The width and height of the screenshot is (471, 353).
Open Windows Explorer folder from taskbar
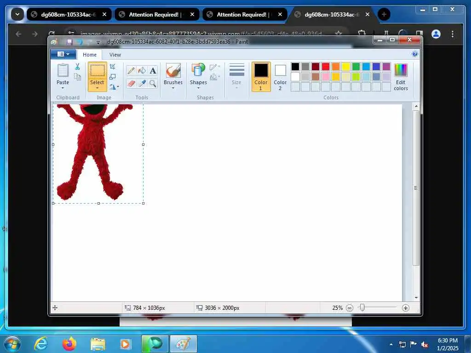tap(98, 344)
